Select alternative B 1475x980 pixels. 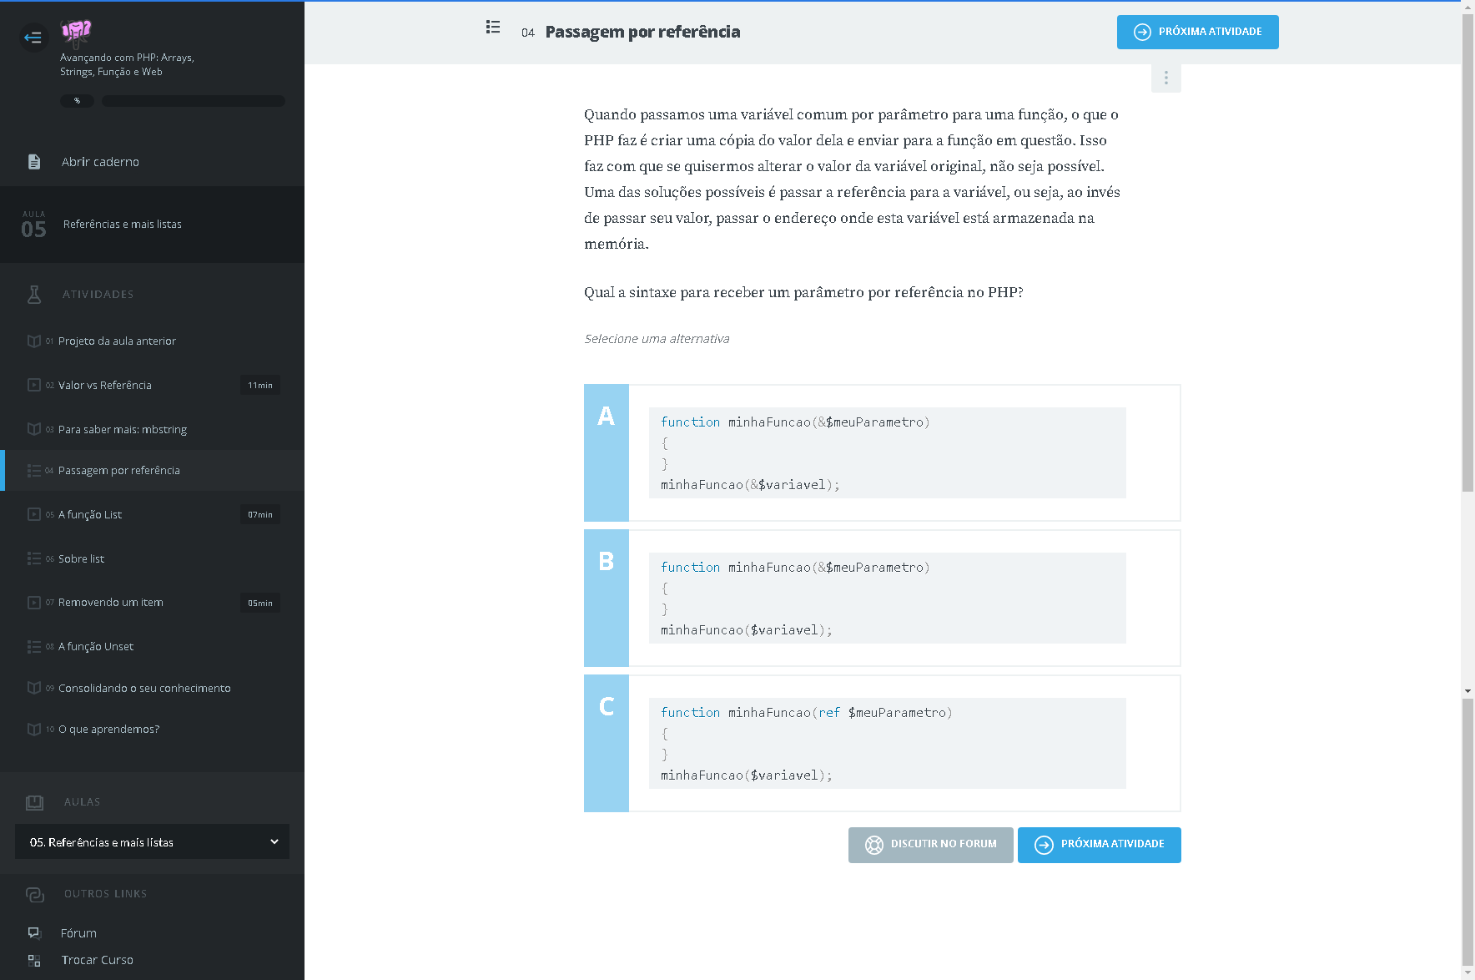click(607, 598)
